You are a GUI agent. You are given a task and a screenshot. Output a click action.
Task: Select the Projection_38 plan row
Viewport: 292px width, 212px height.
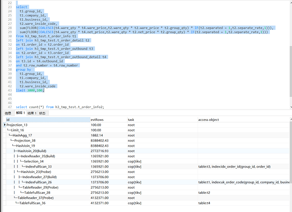(147, 140)
